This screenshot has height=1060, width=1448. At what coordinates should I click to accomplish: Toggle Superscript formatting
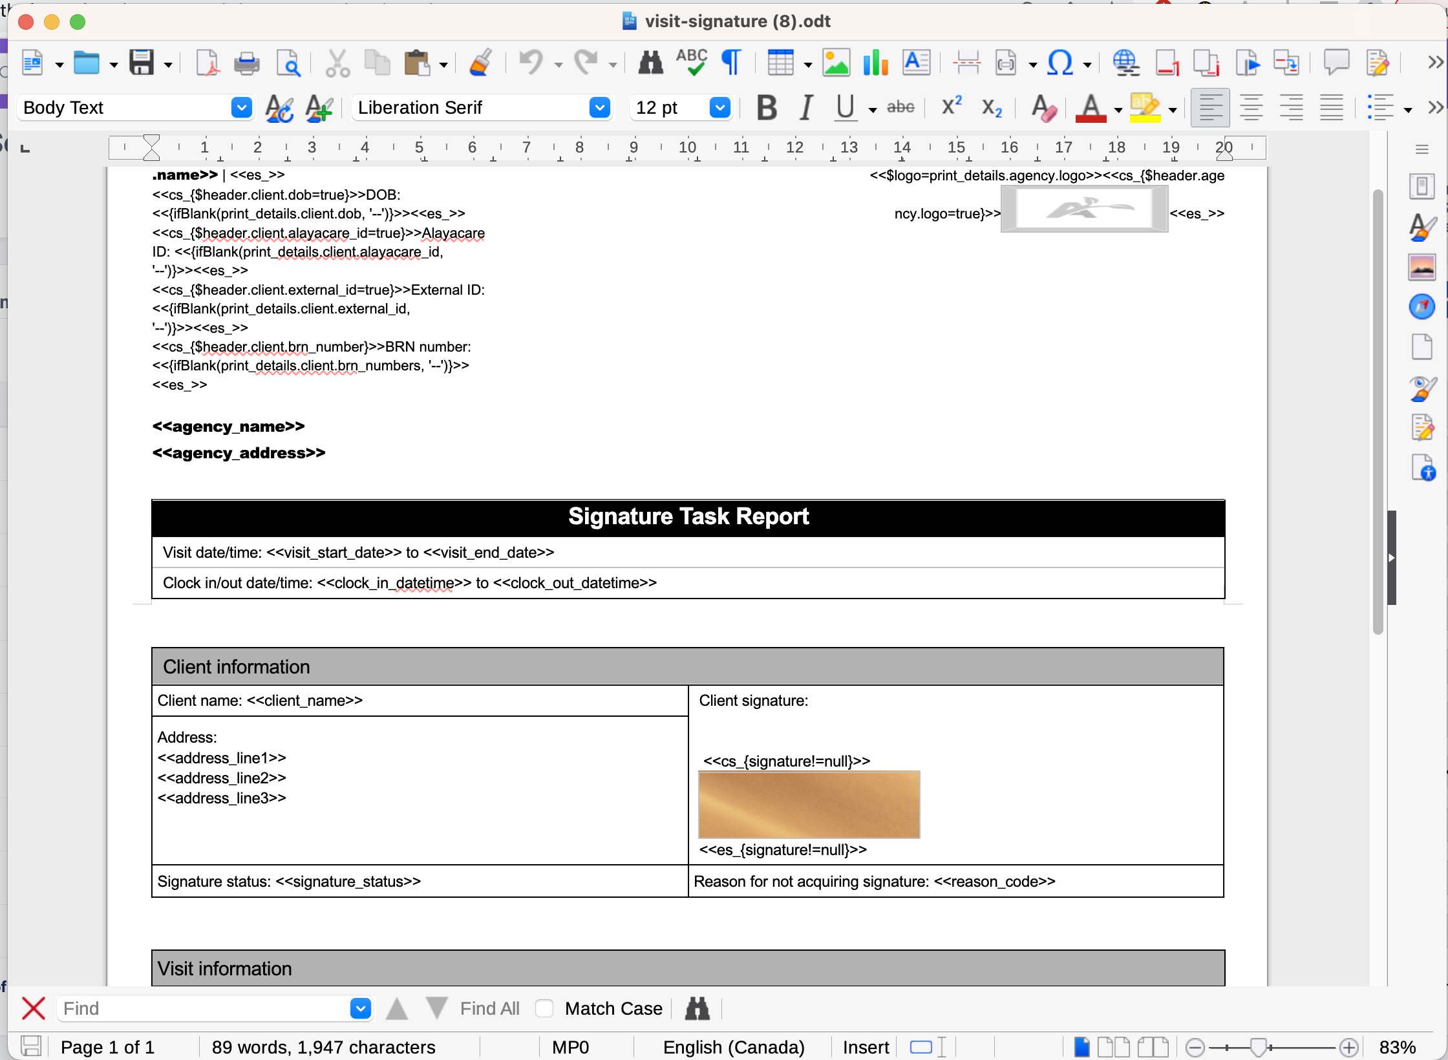coord(952,107)
